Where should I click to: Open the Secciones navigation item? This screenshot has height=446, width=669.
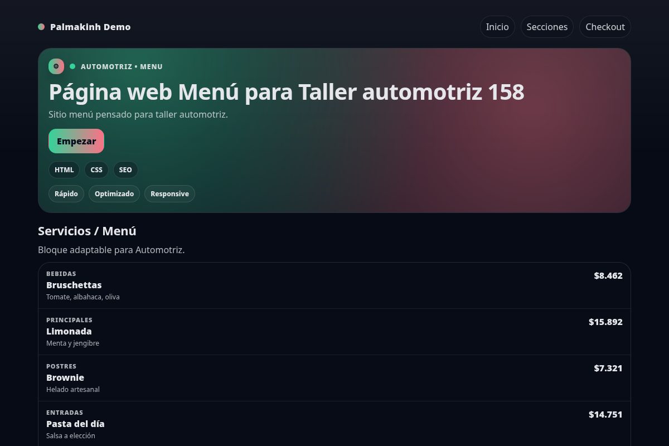[547, 27]
